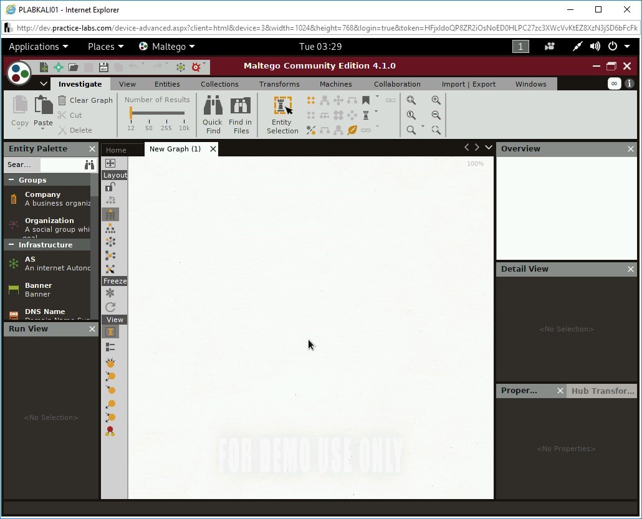Open the Maltego dropdown in the top panel
This screenshot has width=642, height=519.
166,46
